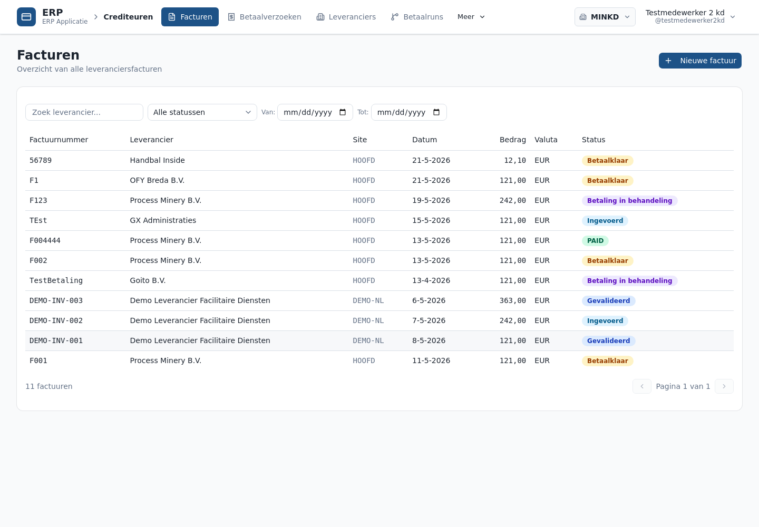Viewport: 759px width, 527px height.
Task: Open calendar picker in Van date field
Action: (343, 112)
